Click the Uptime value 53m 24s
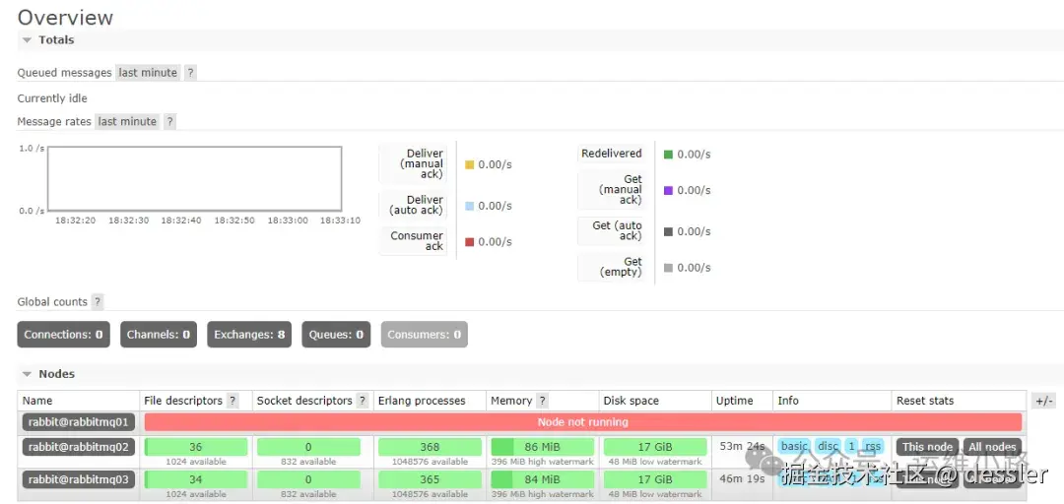 743,446
